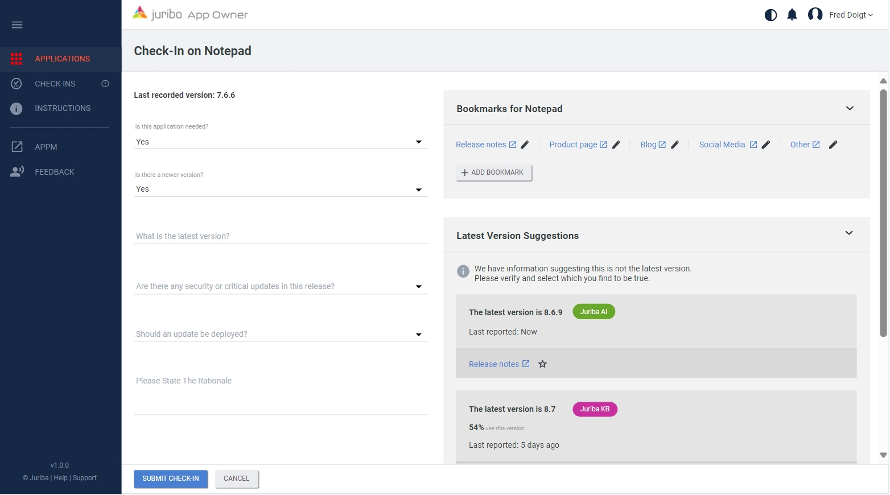Open the Blog bookmark link
The width and height of the screenshot is (890, 495).
tap(653, 145)
